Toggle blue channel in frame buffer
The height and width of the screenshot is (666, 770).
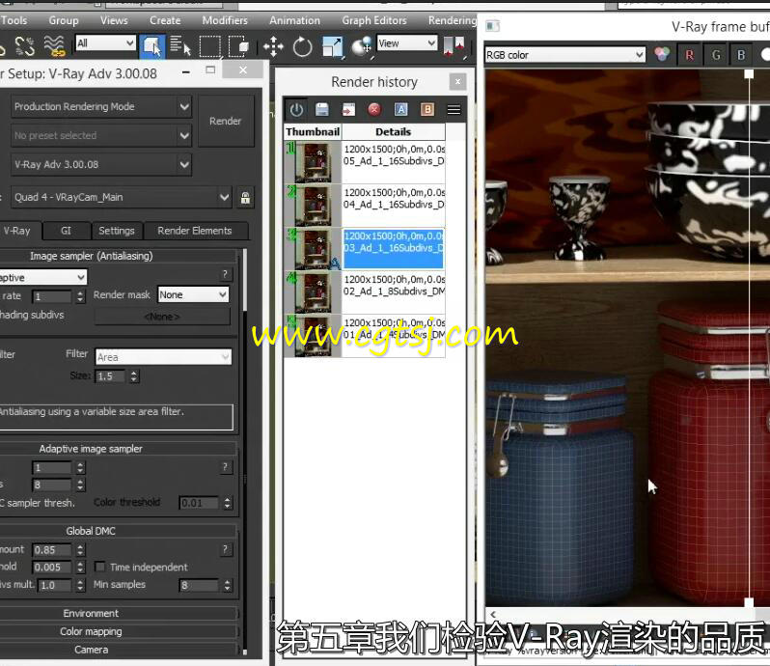click(x=741, y=54)
